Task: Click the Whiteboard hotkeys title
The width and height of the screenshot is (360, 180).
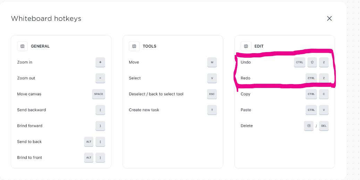Action: click(x=46, y=18)
